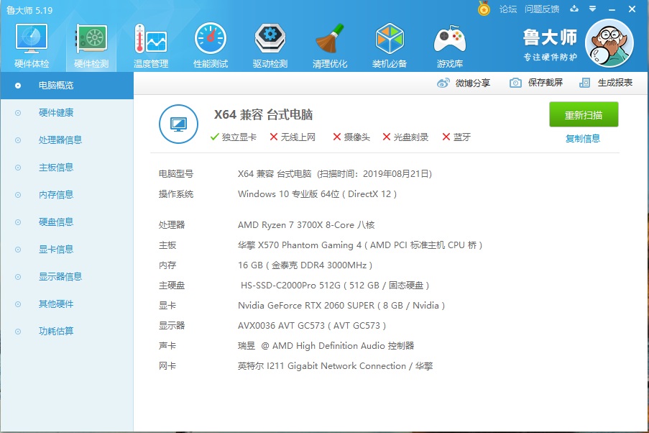Go to 功耗估算 in the sidebar
This screenshot has height=433, width=649.
point(55,332)
